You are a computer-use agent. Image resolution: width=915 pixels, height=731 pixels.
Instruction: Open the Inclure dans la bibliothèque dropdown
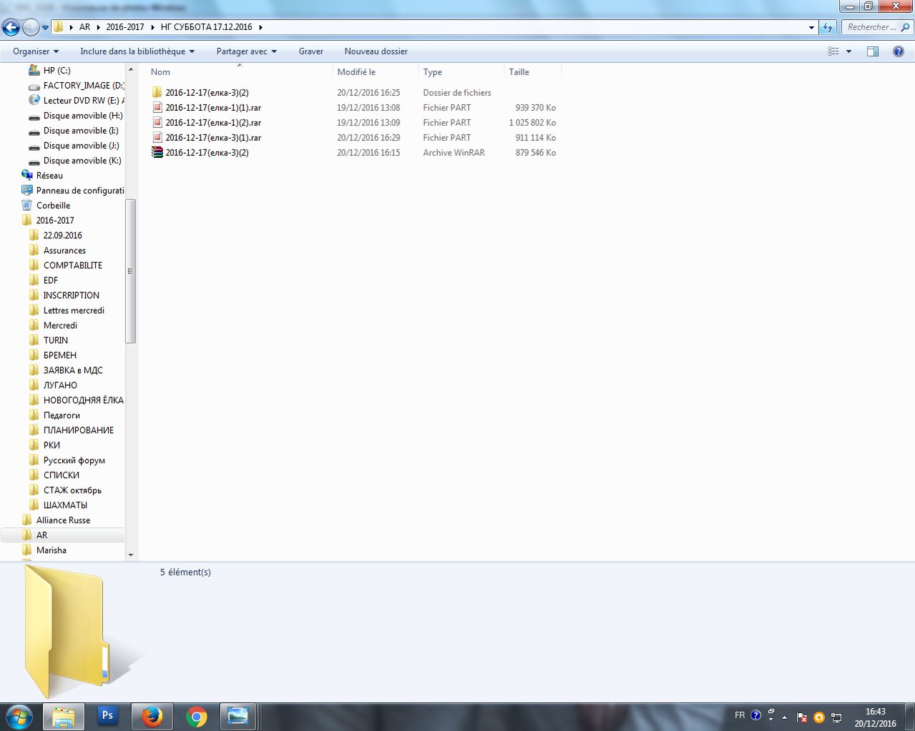click(x=137, y=51)
